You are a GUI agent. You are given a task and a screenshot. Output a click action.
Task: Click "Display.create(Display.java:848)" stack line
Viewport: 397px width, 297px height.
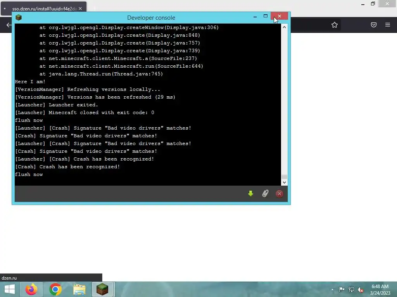[x=120, y=35]
